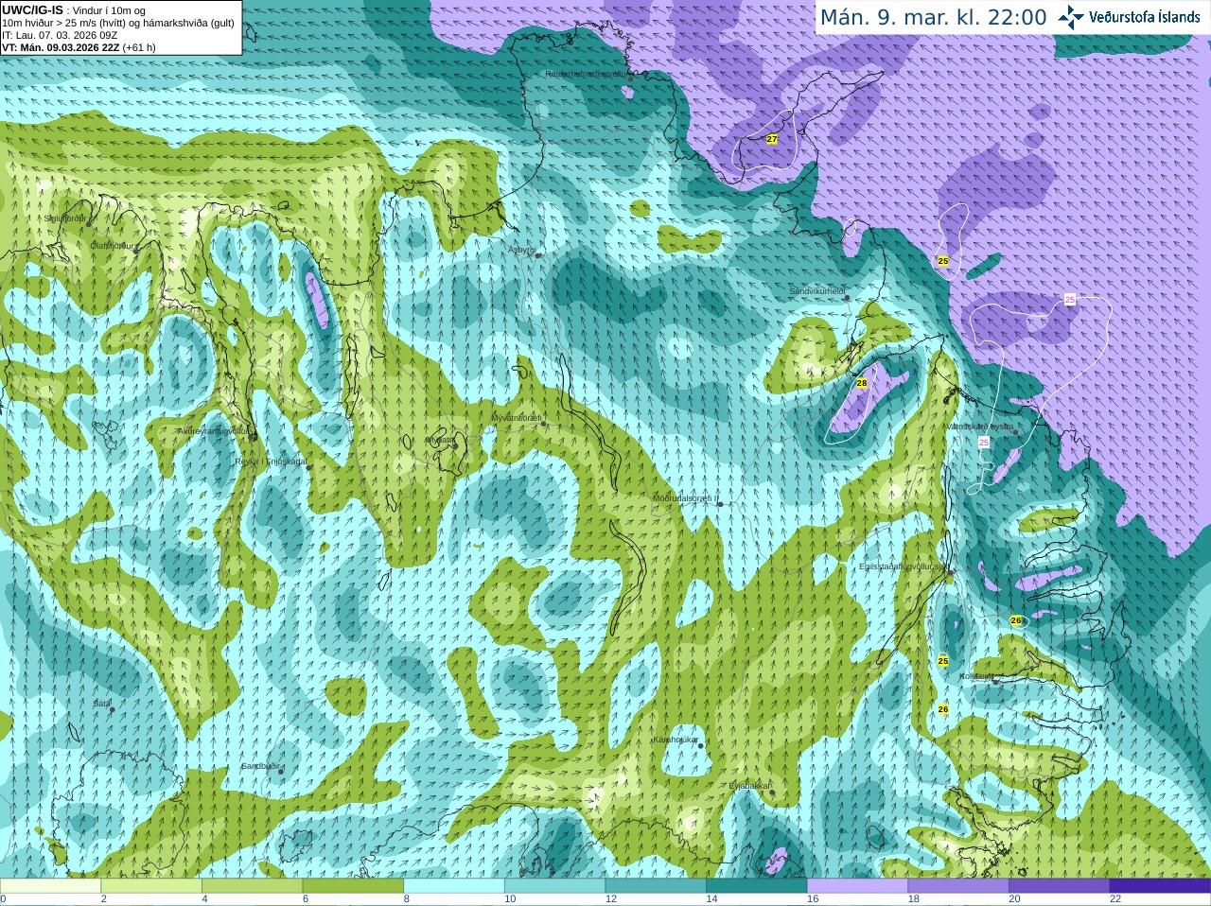Pick the 16–18 m/s light purple legend swatch
1211x906 pixels.
pos(857,886)
